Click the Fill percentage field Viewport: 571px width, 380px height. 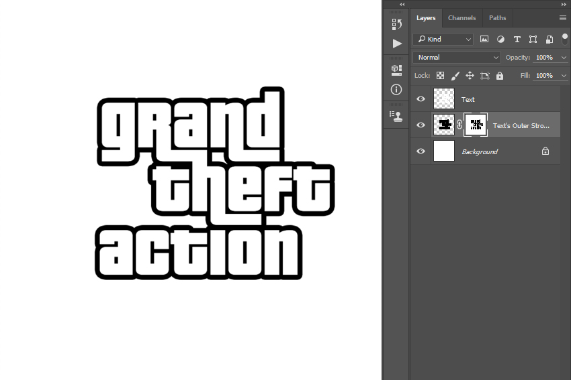coord(544,76)
